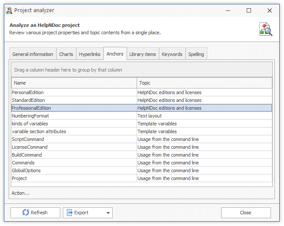Select the Commands anchor row
Screen dimensions: 284x226
click(x=142, y=163)
